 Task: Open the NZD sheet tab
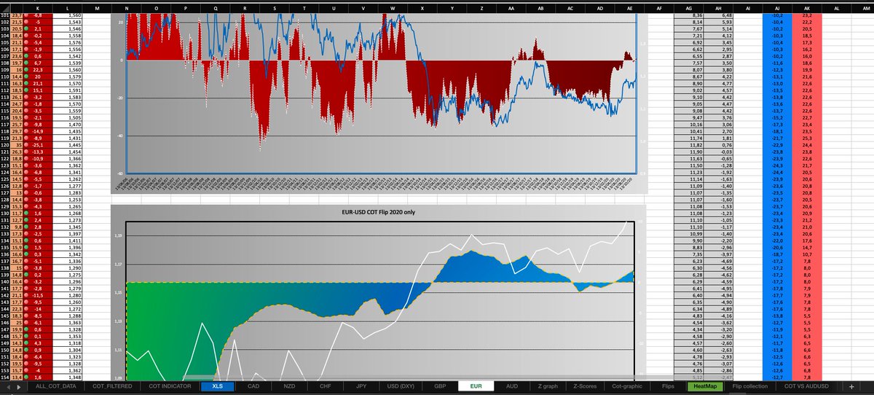coord(290,387)
